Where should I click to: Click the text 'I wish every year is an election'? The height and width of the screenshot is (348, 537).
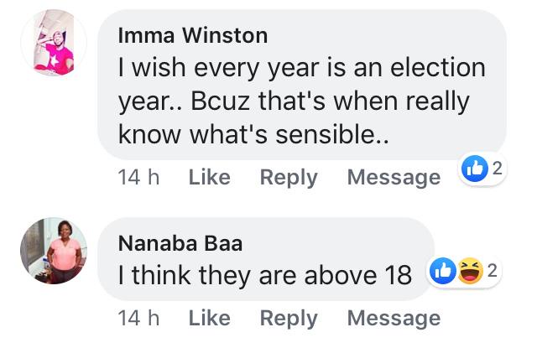[x=302, y=67]
